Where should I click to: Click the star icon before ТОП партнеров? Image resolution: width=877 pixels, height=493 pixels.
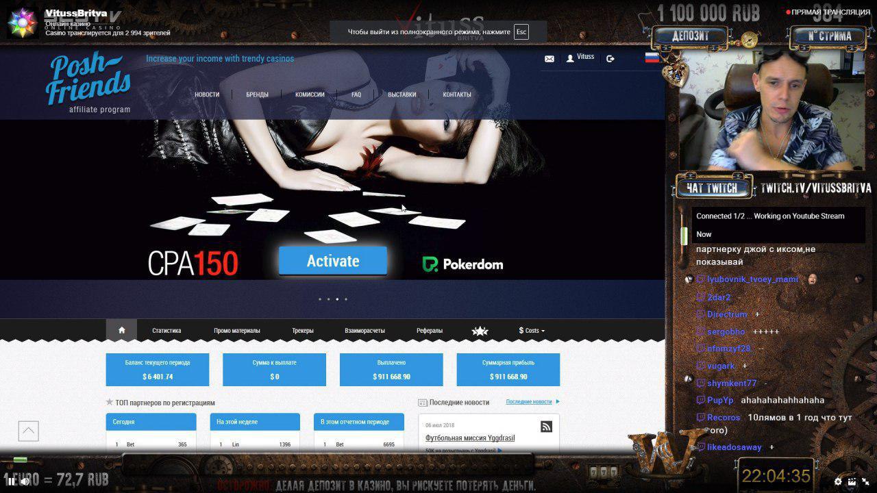109,402
